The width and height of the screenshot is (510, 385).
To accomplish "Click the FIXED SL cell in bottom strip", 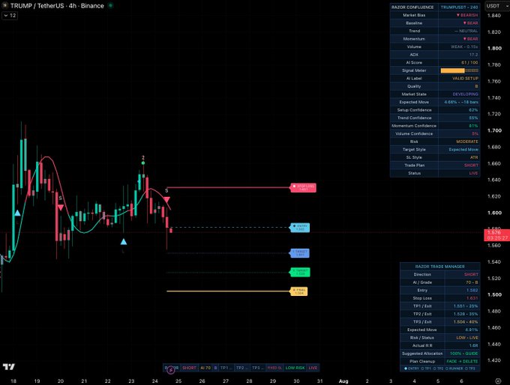I will tap(274, 368).
